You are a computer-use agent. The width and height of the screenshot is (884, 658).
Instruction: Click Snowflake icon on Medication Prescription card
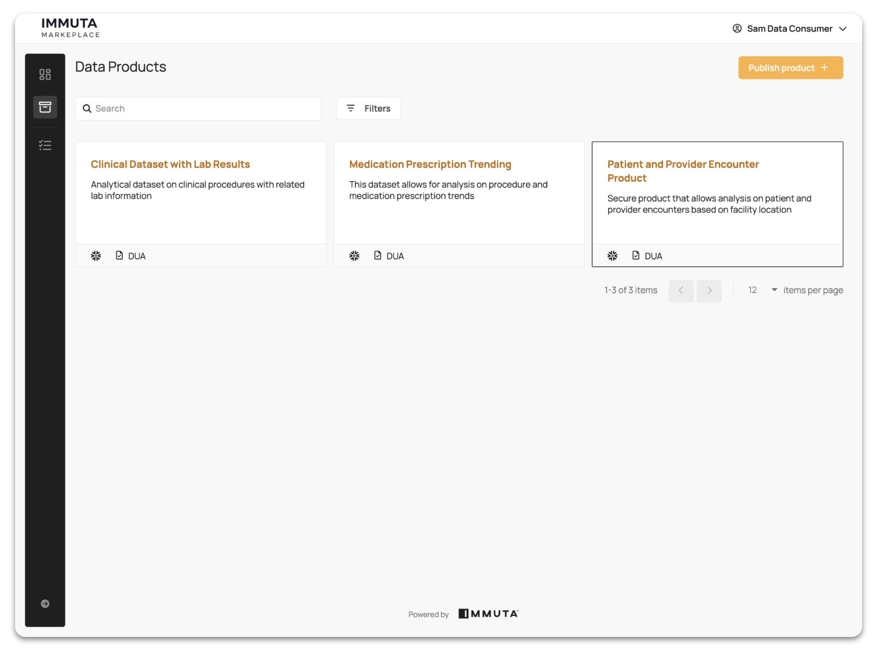point(354,256)
